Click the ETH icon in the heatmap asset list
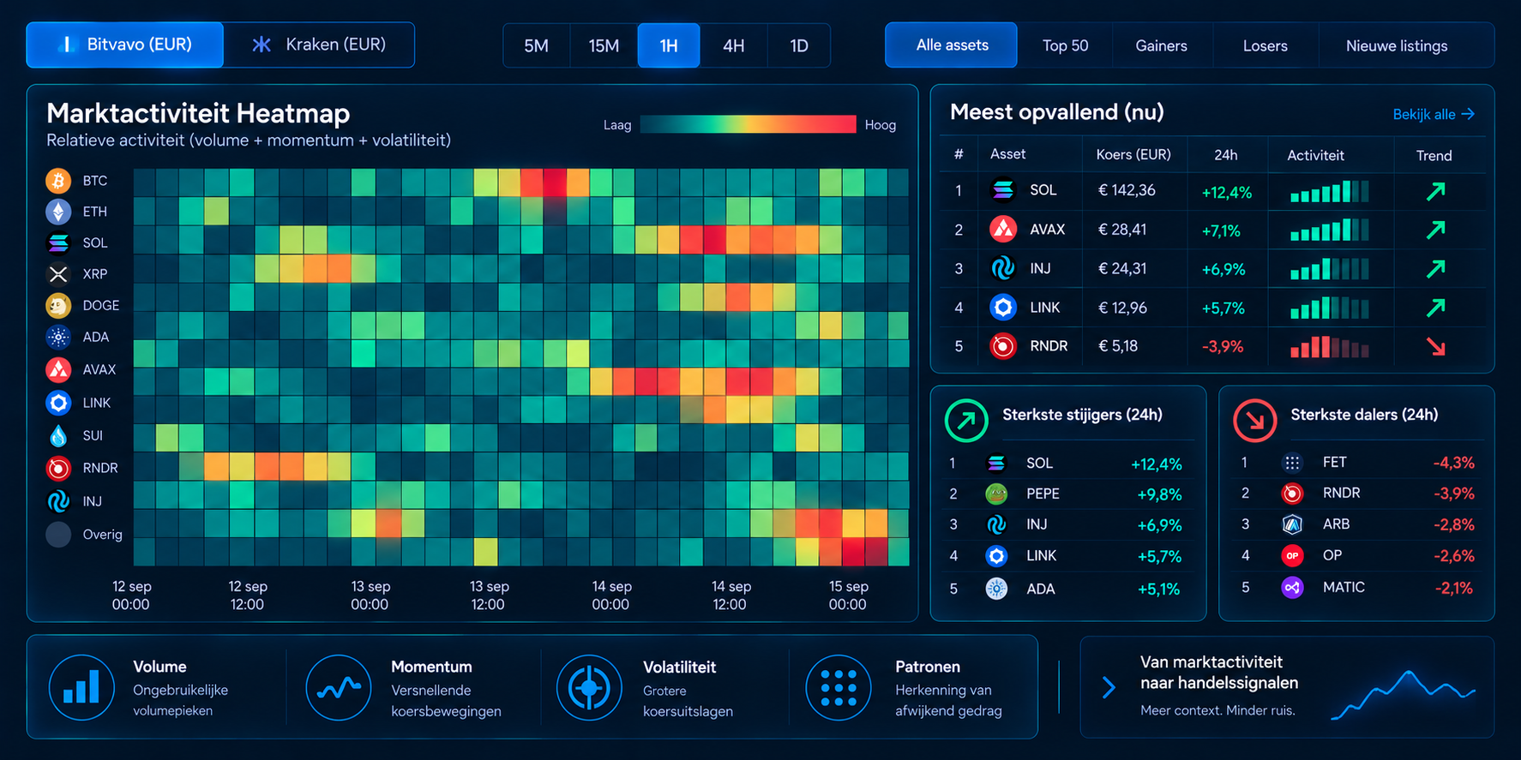Screen dimensions: 1521x760 (58, 212)
